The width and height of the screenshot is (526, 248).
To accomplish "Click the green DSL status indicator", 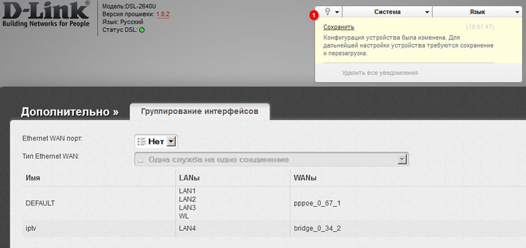I will click(x=141, y=30).
